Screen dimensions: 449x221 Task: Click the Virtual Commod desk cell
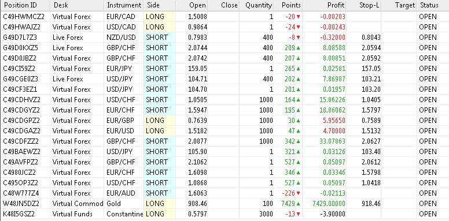(78, 204)
